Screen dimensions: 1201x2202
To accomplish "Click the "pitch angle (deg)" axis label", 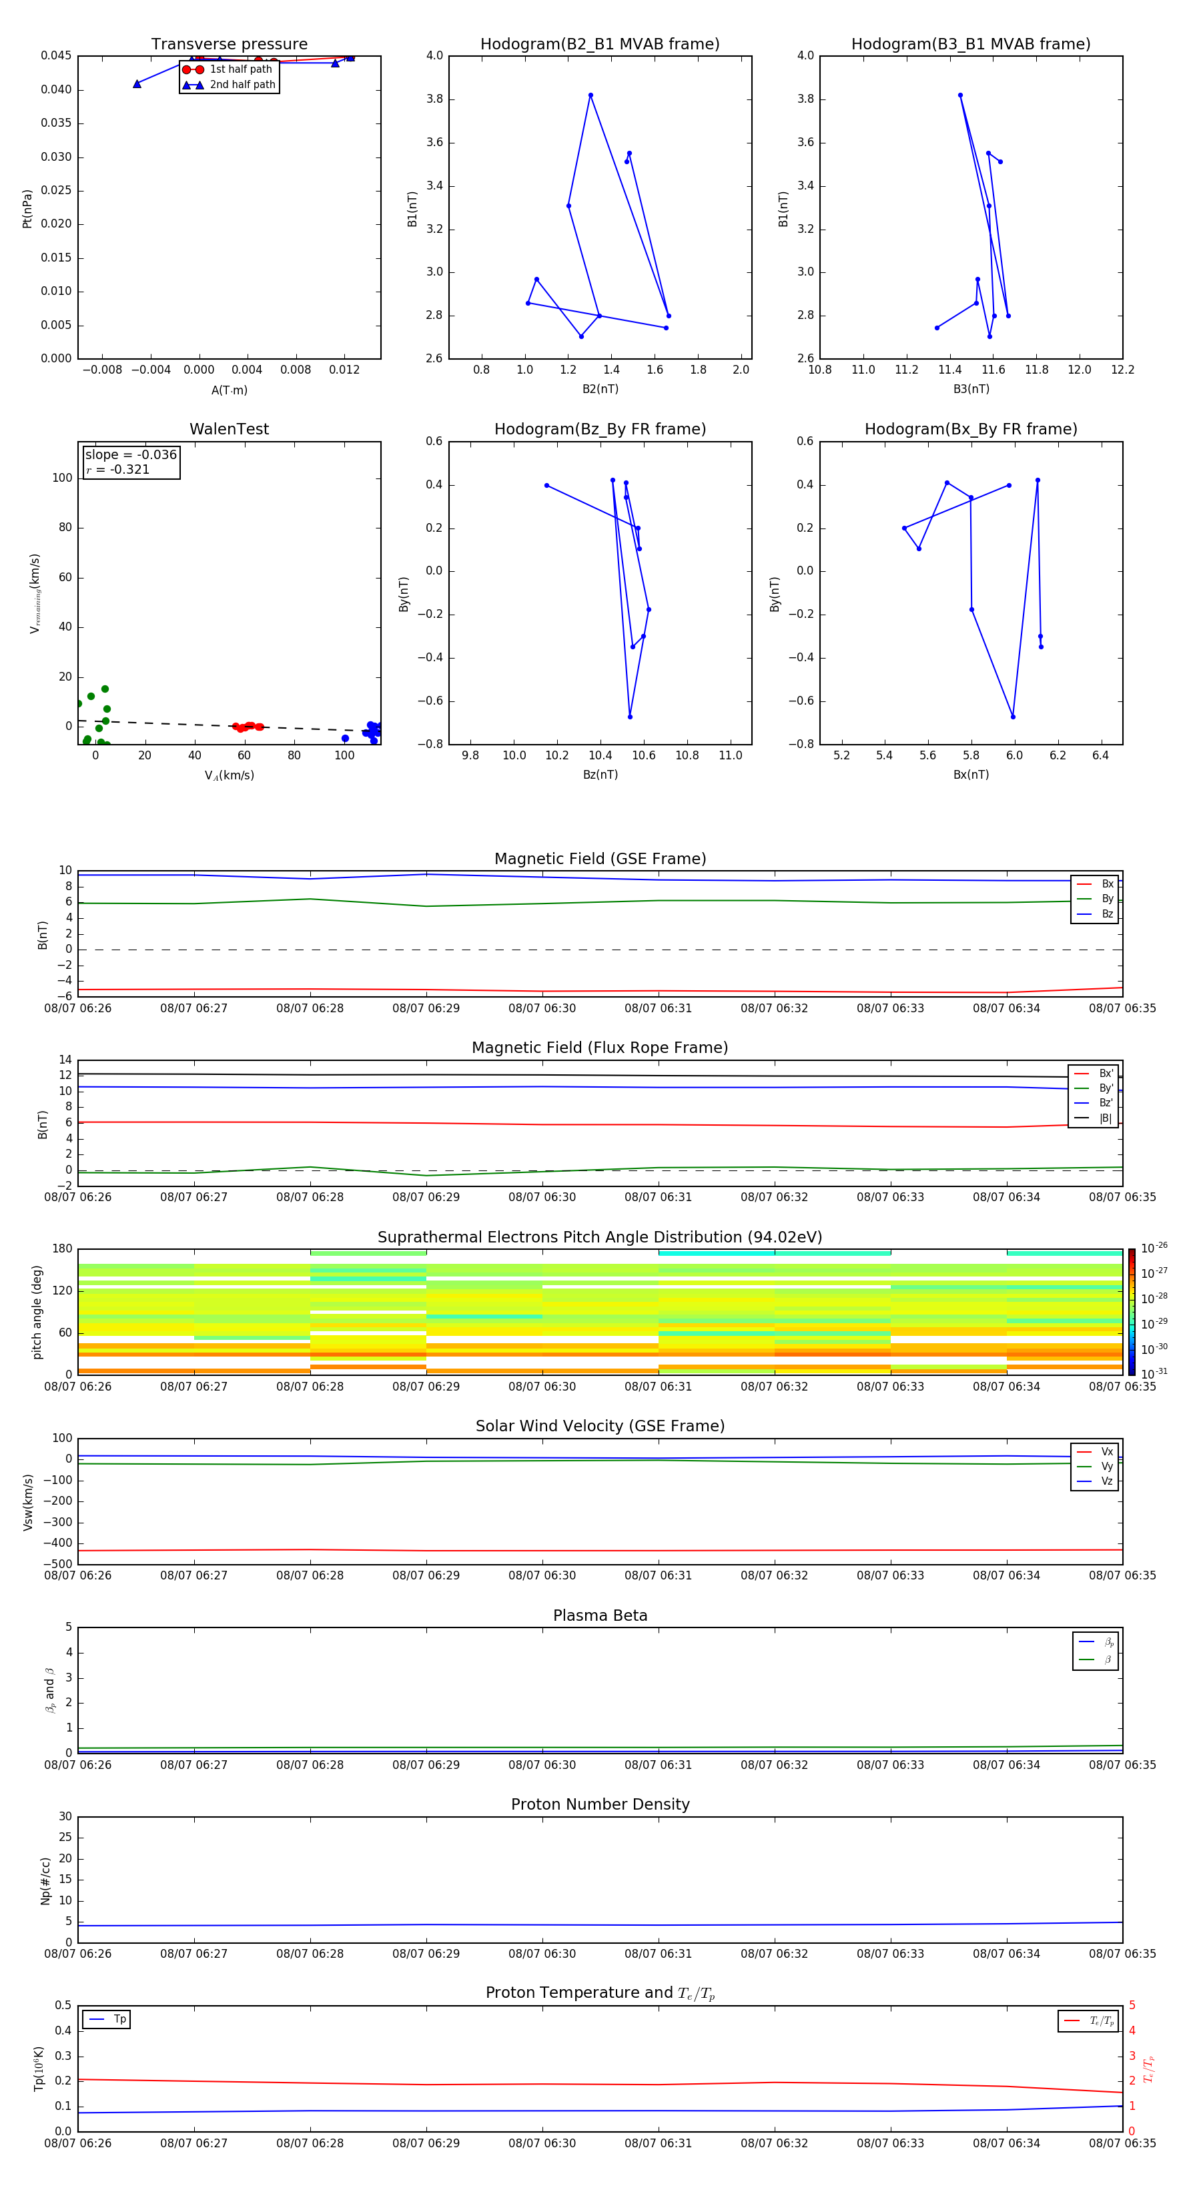I will (x=37, y=1313).
